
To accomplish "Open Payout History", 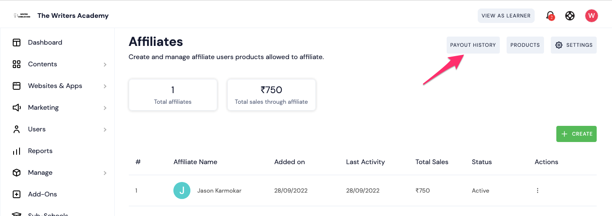I will (473, 45).
